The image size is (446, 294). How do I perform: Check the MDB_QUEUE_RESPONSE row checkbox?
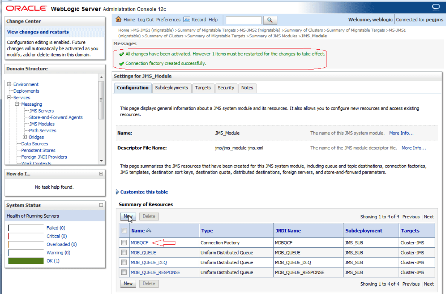[124, 272]
